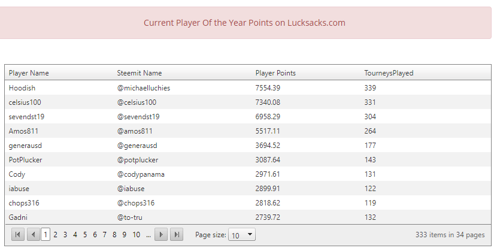
Task: Click tourneys value 131
Action: (x=370, y=174)
